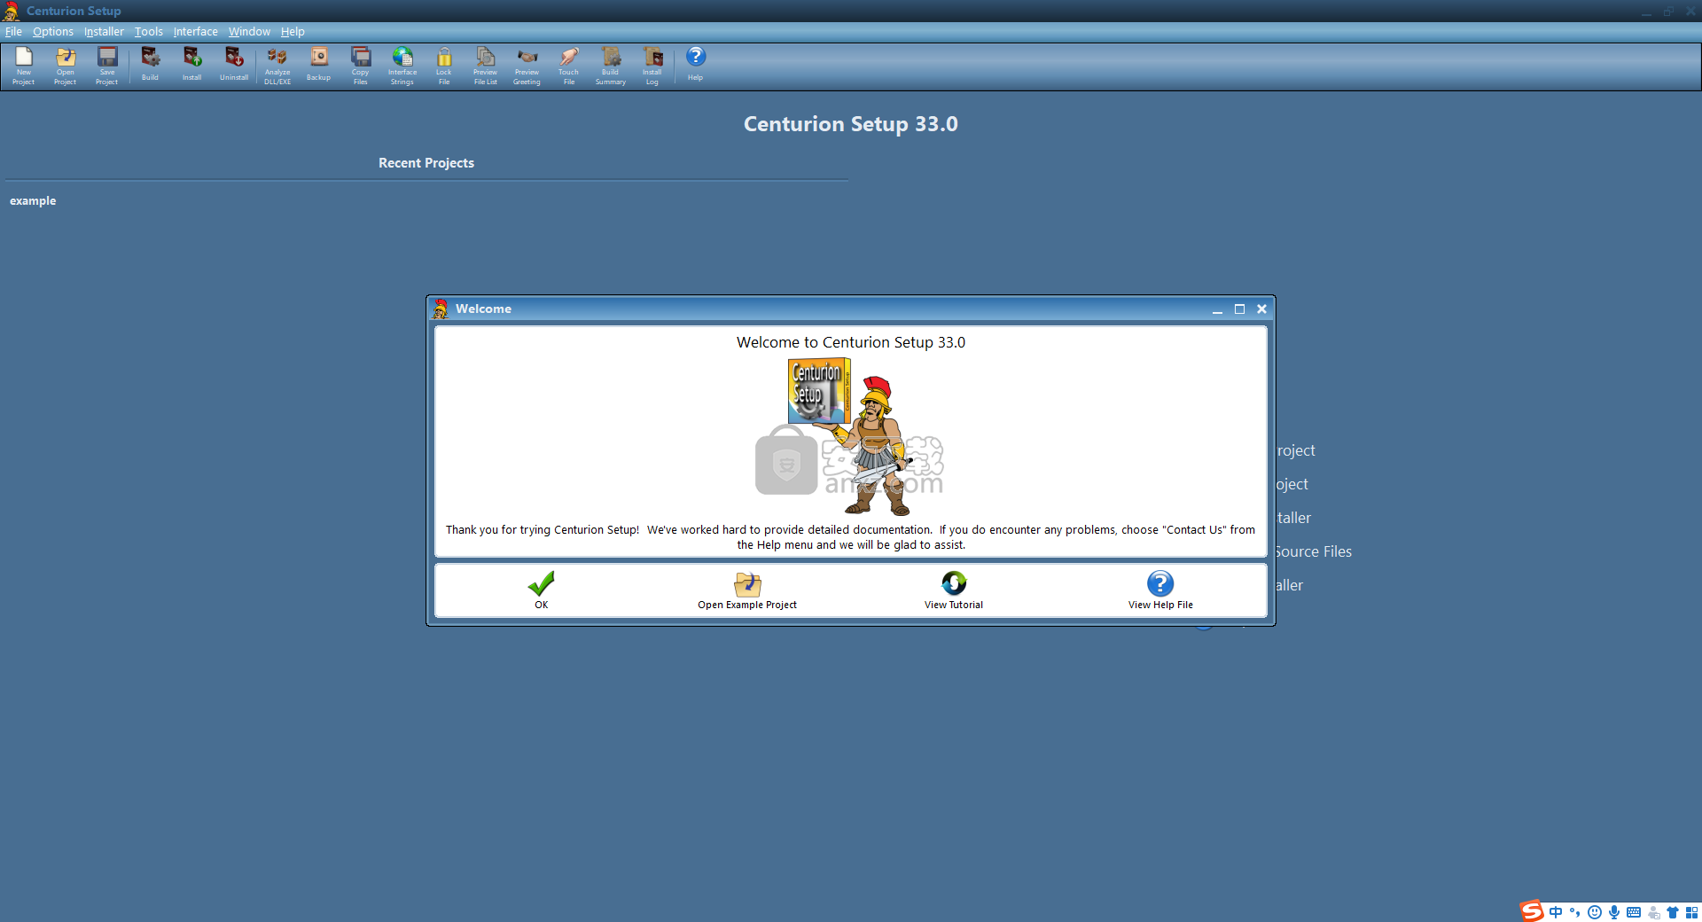Click the Install toolbar icon
The image size is (1702, 922).
tap(192, 65)
